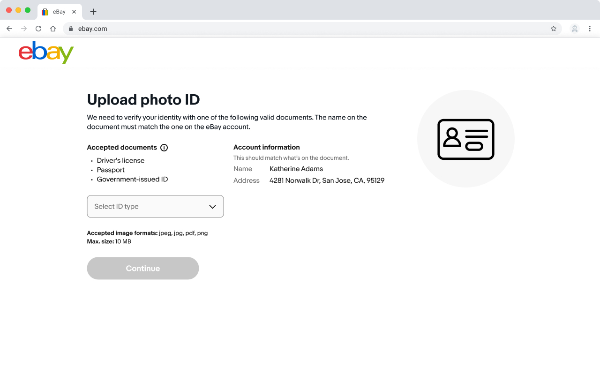600x390 pixels.
Task: Click the dropdown chevron arrow
Action: click(212, 207)
